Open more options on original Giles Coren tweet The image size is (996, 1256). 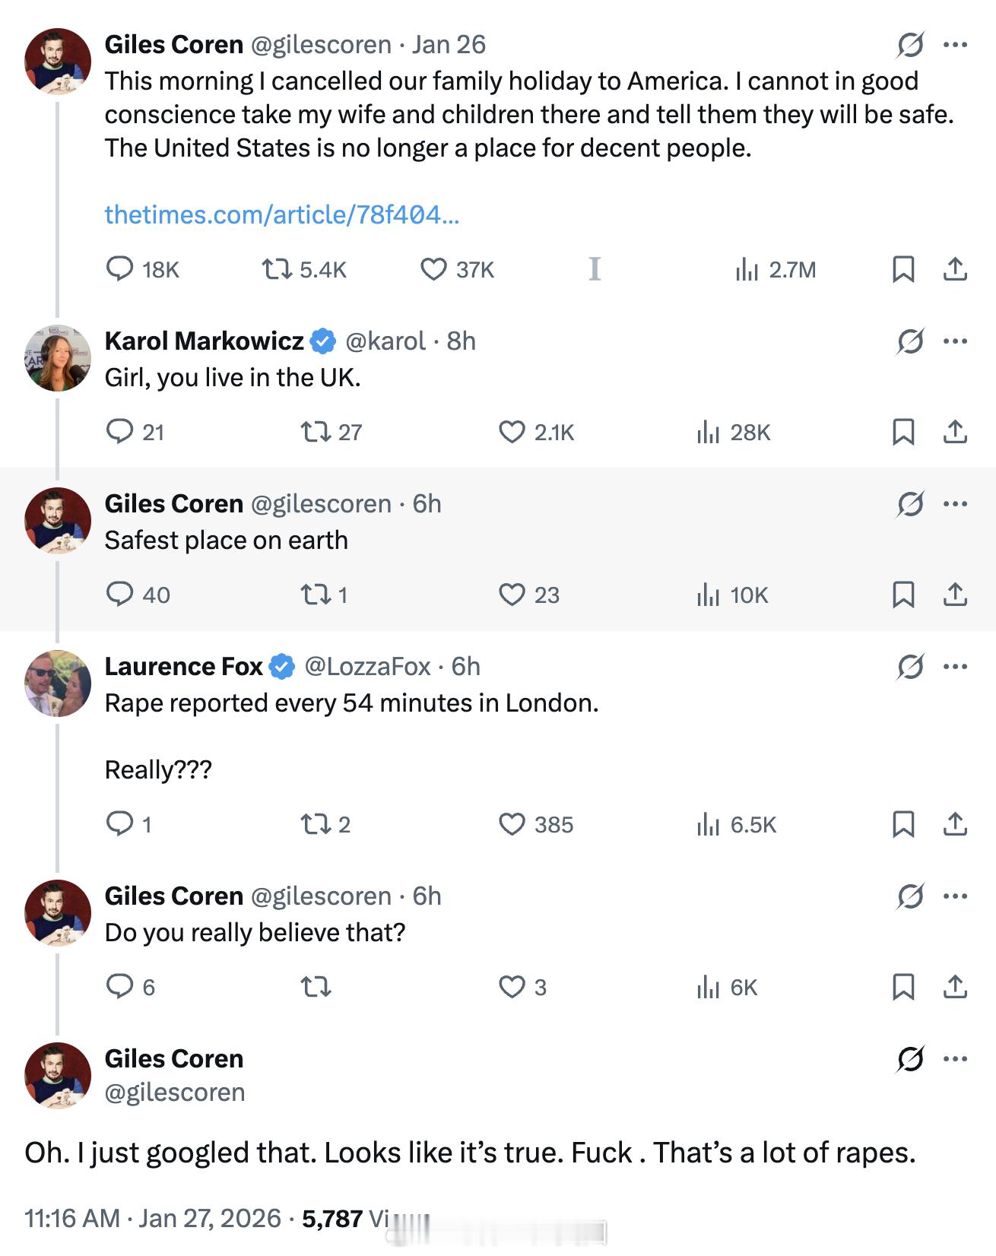click(x=955, y=45)
